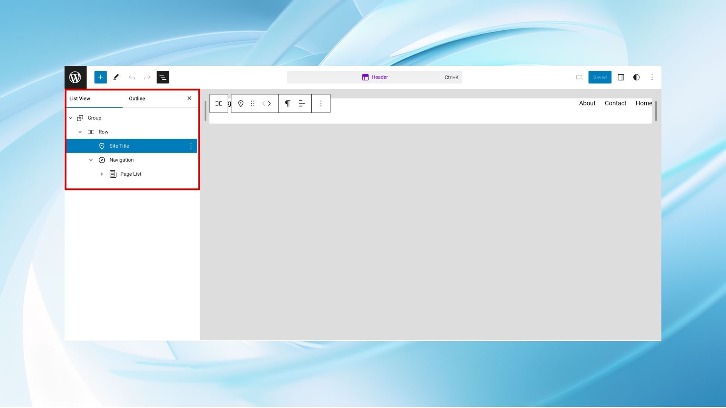
Task: Open the top-right Options three-dot menu
Action: click(652, 77)
